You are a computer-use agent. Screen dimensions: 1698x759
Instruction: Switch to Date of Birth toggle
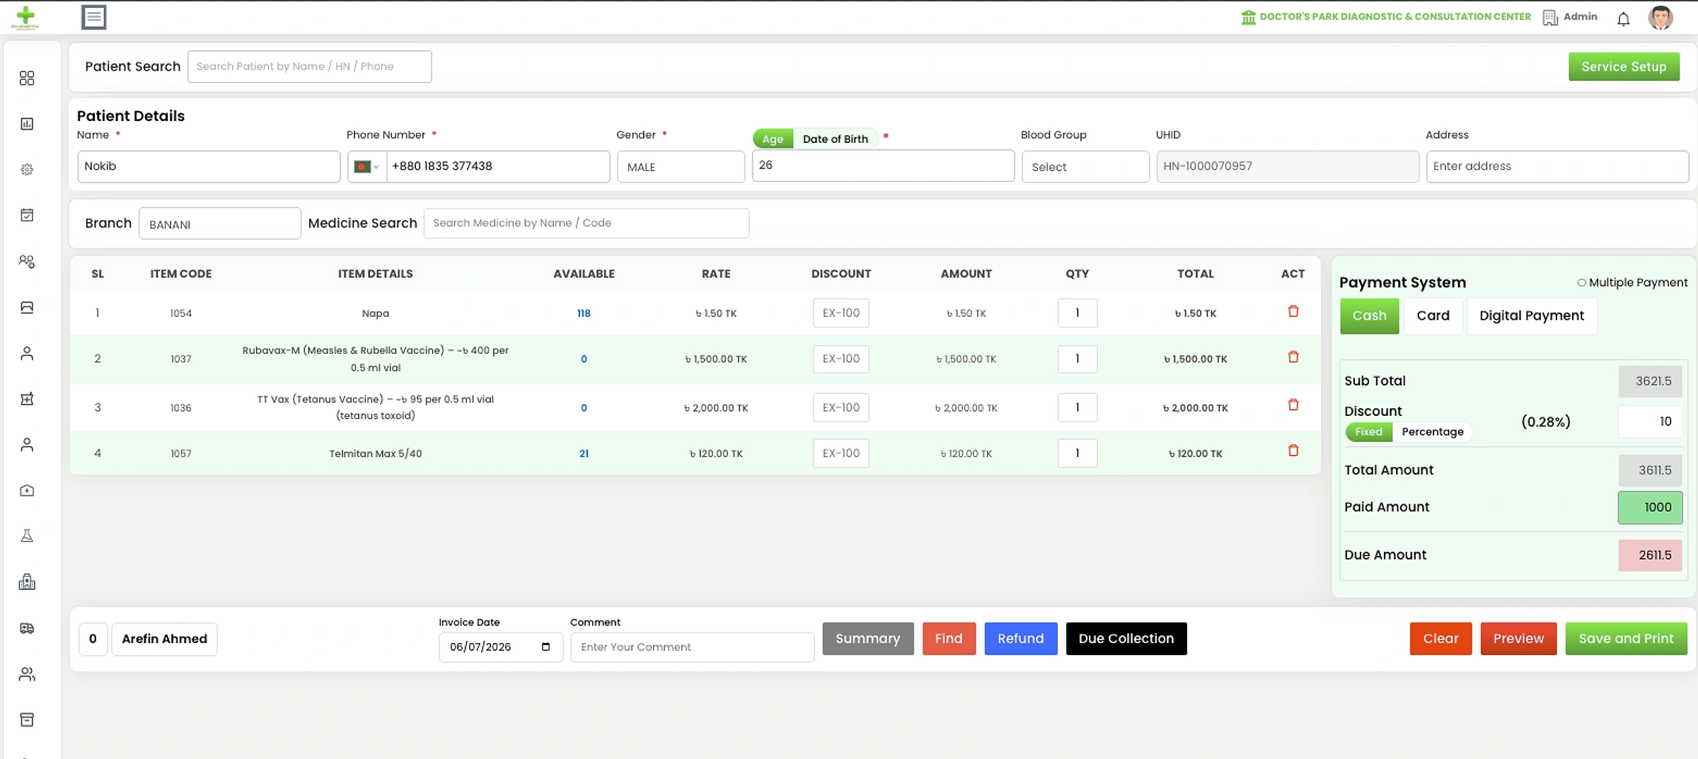(835, 139)
